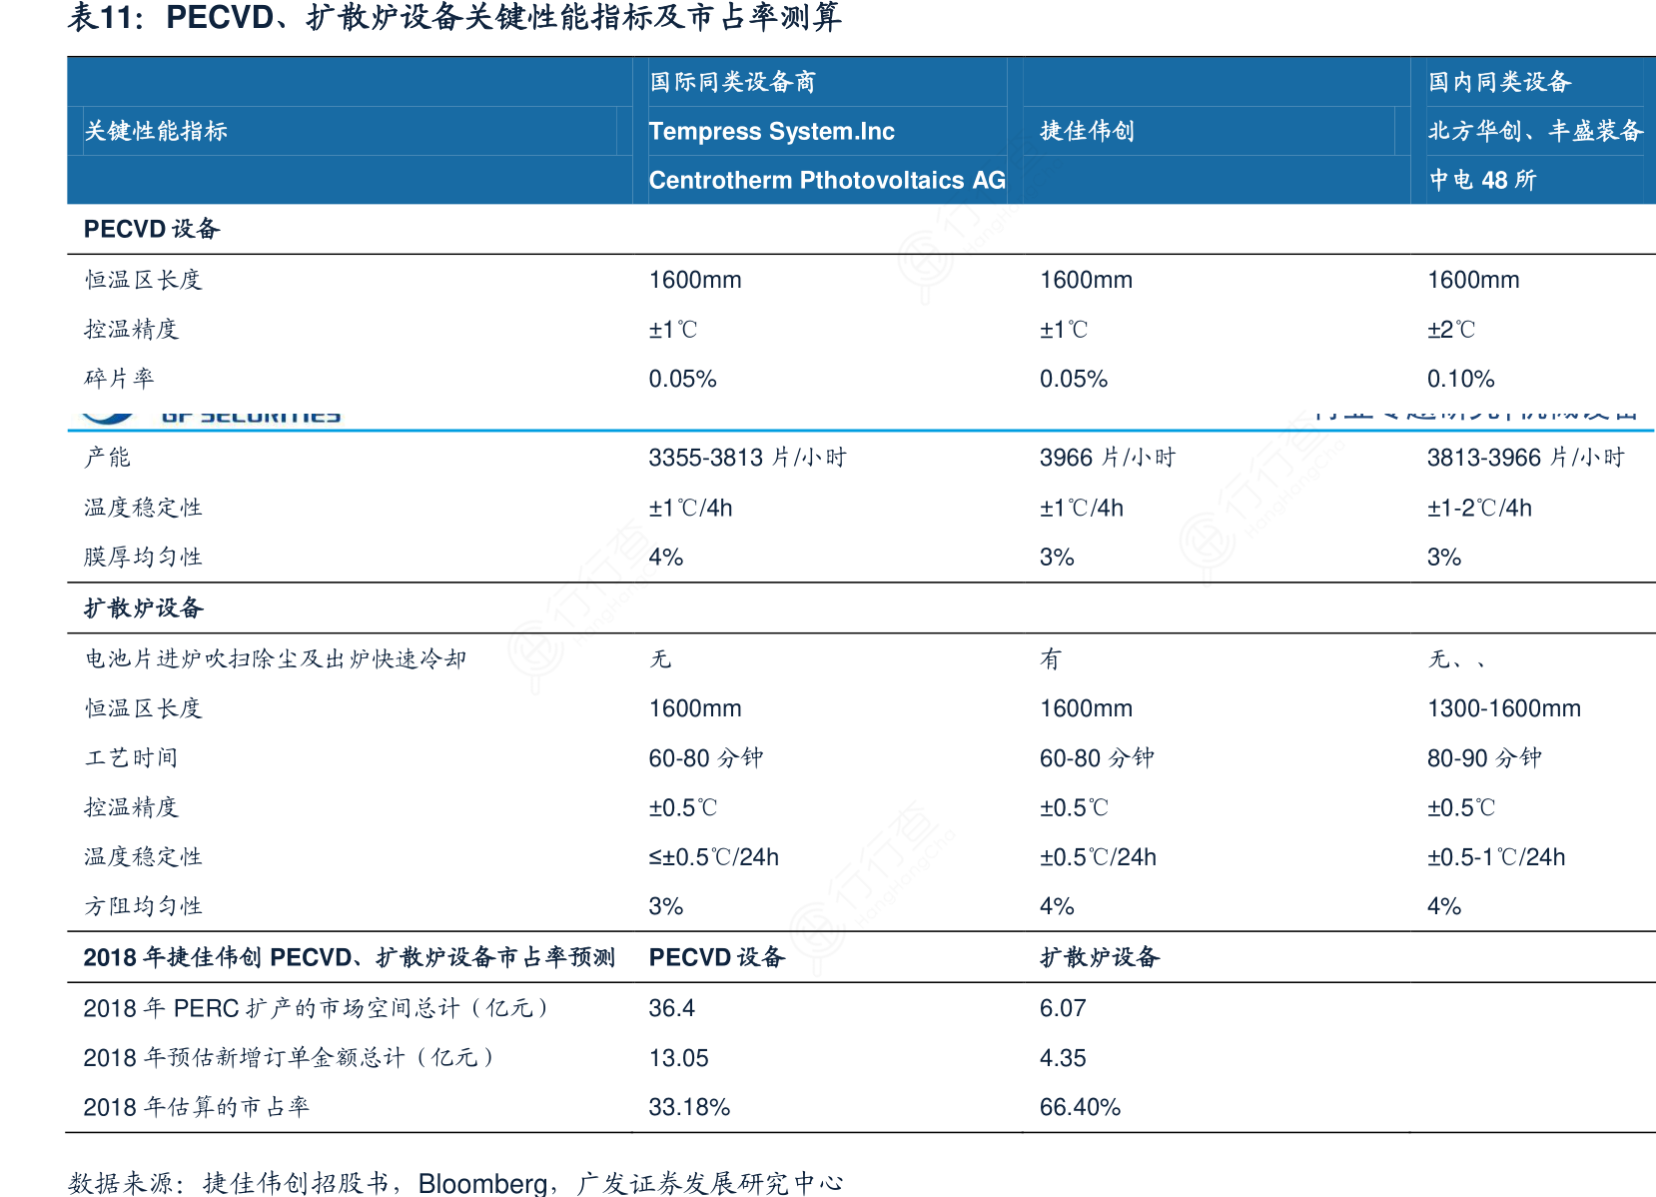Viewport: 1656px width, 1197px height.
Task: Click Centrotherm Pthotovoltaics AG in header
Action: [827, 180]
